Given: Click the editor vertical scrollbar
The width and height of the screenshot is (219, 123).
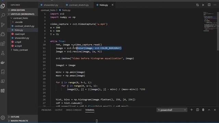Looking at the screenshot, I should tap(218, 31).
